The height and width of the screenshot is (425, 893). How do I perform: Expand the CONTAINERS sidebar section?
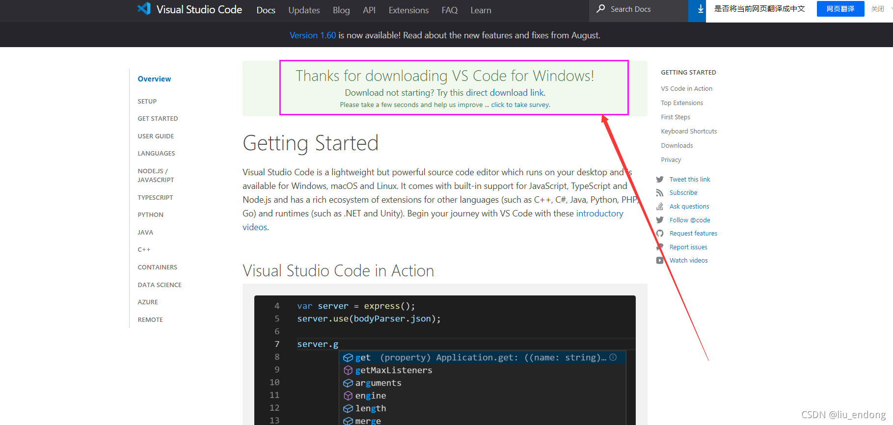tap(157, 267)
